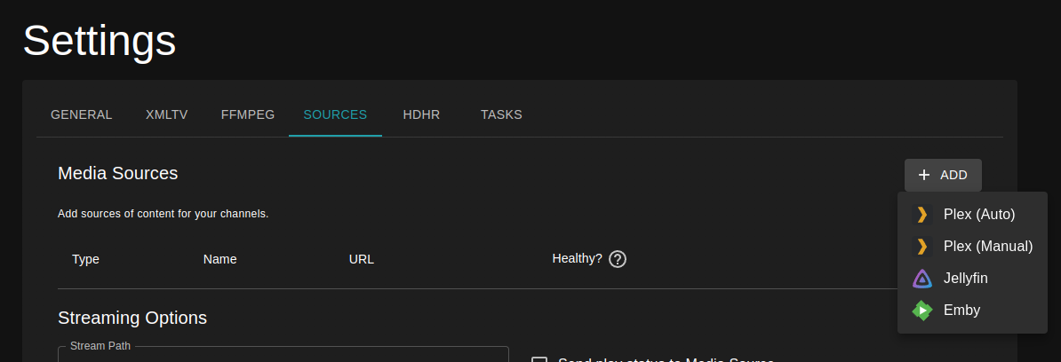
Task: Click the help icon next to Healthy?
Action: click(618, 259)
